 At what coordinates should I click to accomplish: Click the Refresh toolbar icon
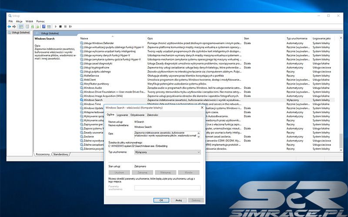pos(33,26)
